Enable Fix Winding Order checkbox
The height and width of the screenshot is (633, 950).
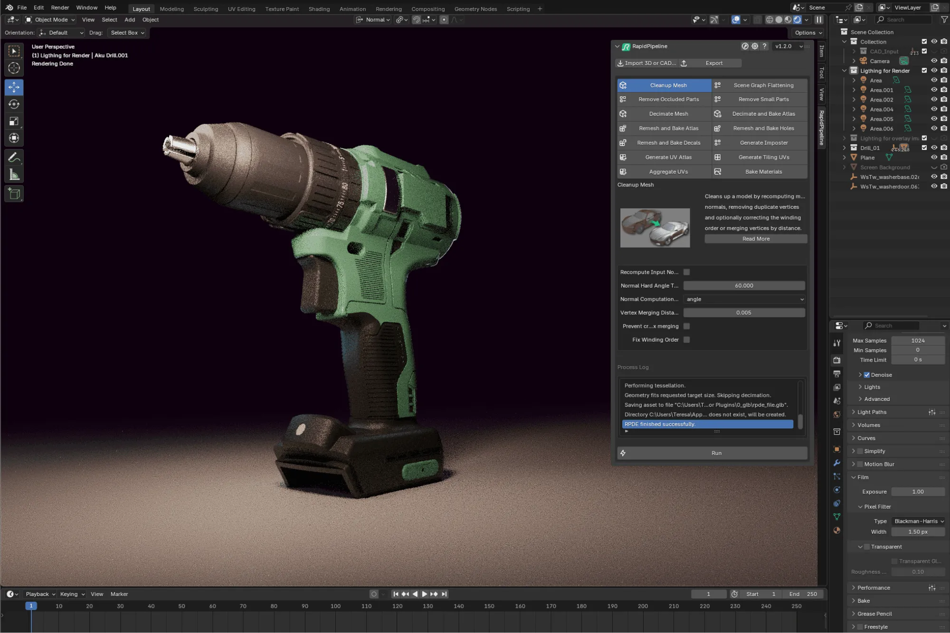(x=686, y=340)
